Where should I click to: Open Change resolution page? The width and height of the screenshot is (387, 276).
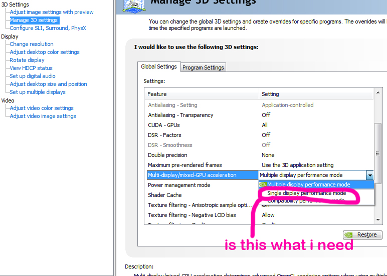click(x=32, y=44)
